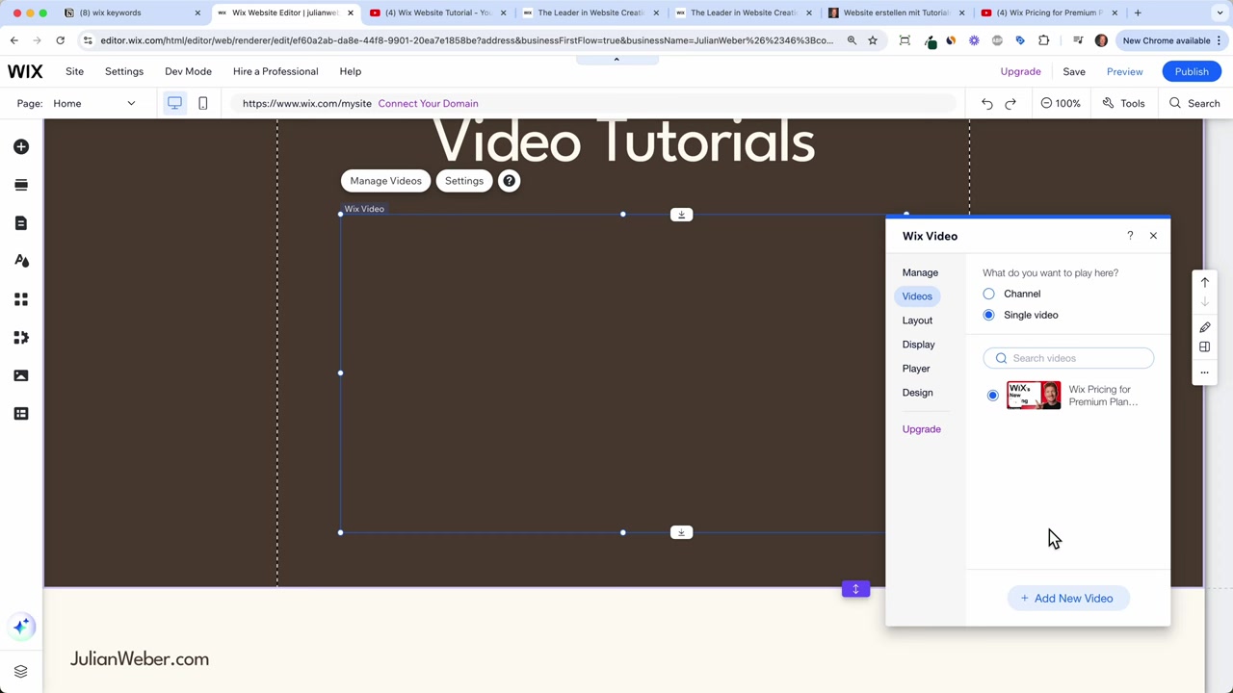This screenshot has width=1233, height=693.
Task: Open the 100% zoom control
Action: 1061,103
